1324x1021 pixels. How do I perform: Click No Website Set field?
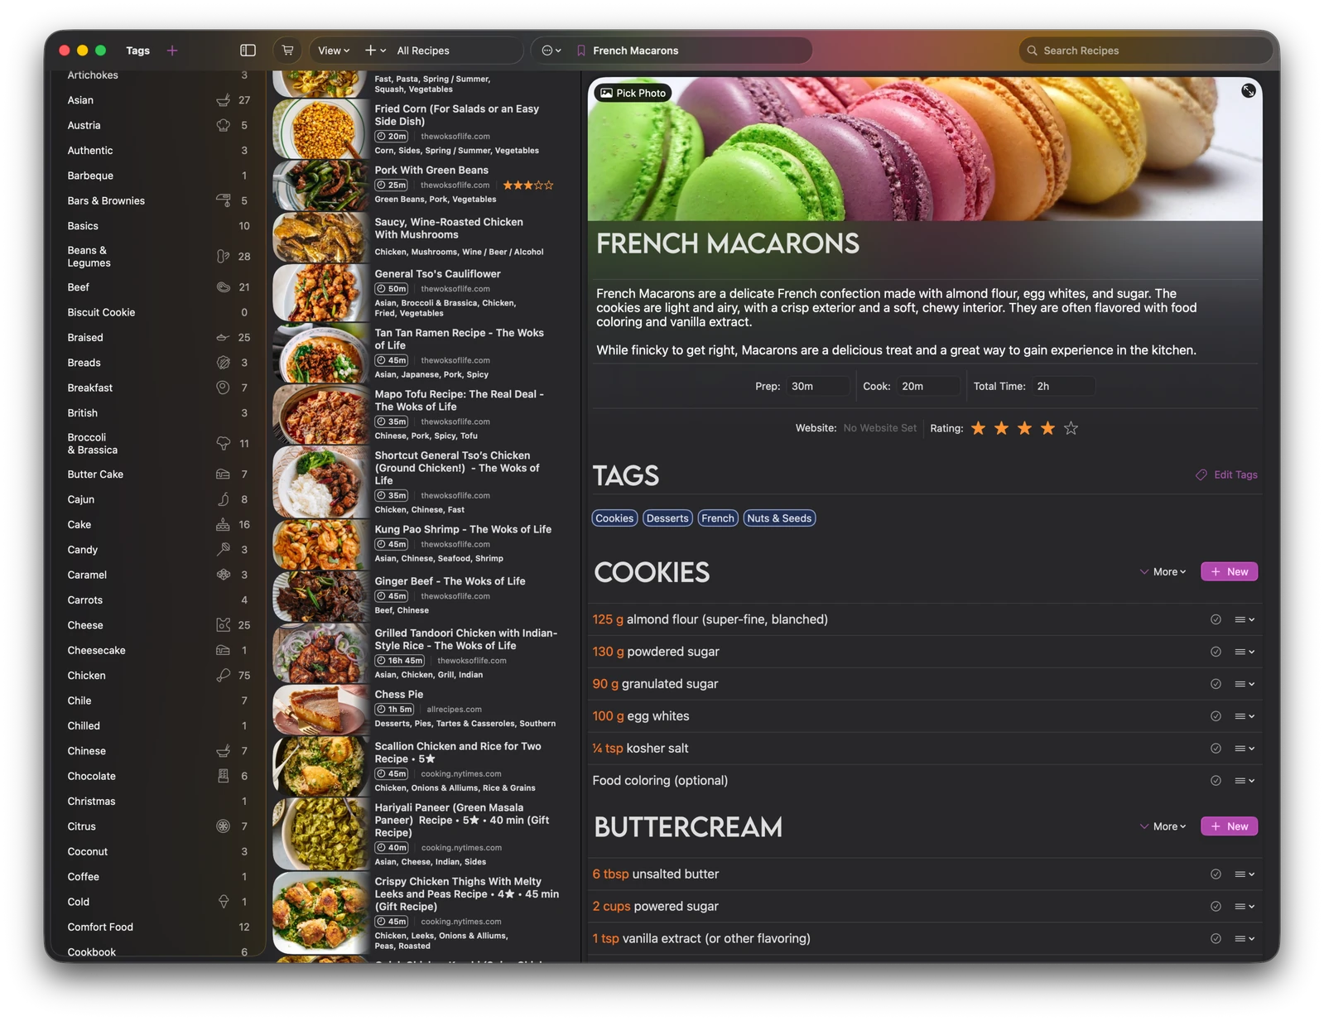tap(879, 428)
